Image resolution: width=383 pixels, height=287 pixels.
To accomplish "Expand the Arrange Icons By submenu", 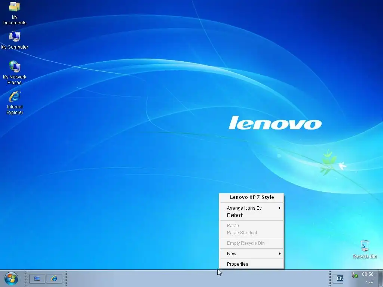I will (252, 208).
